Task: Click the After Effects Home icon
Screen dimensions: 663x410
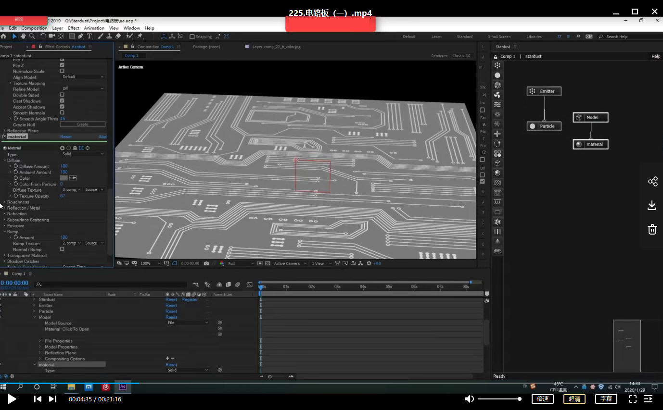Action: tap(3, 36)
